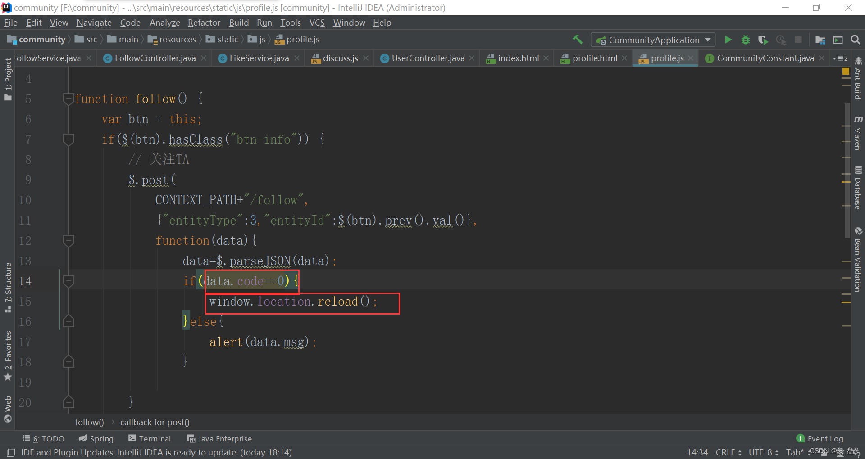The height and width of the screenshot is (459, 865).
Task: Collapse the if block fold marker on line 7
Action: tap(68, 139)
